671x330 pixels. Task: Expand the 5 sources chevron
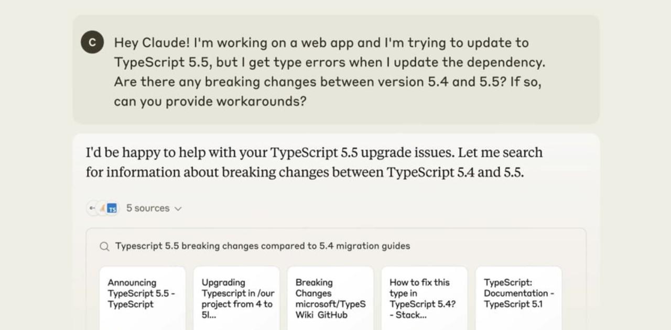178,208
